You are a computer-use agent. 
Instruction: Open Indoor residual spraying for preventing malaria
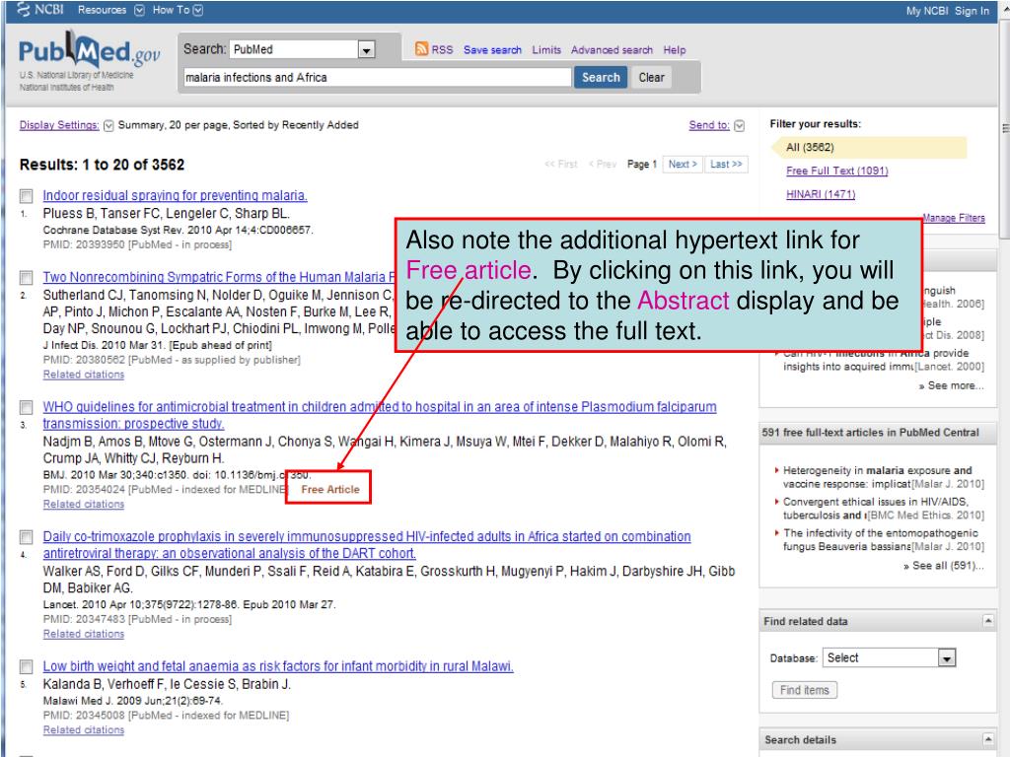(176, 195)
